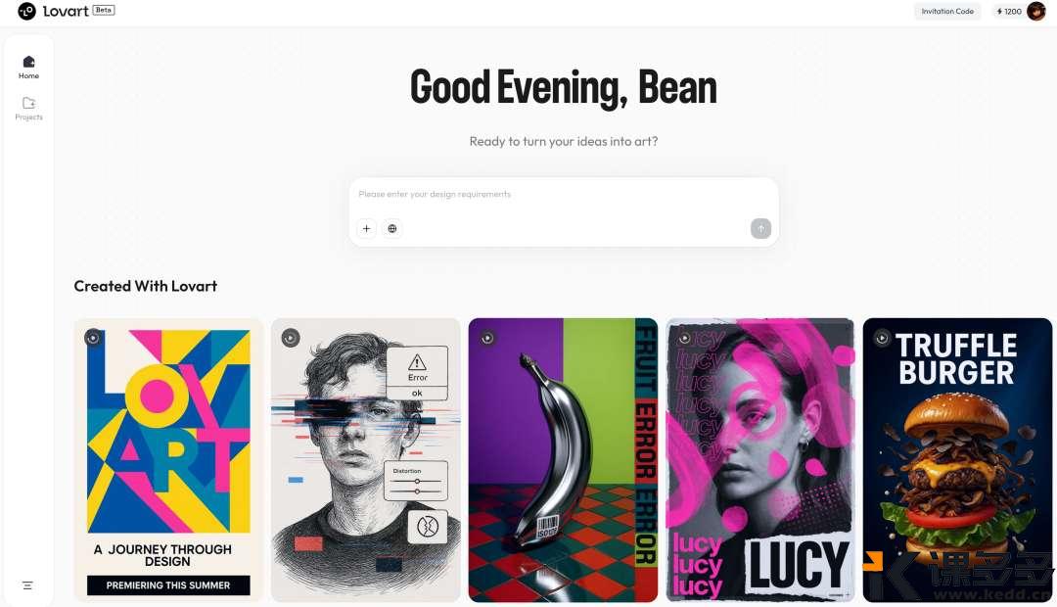Click play icon on Truffle Burger card

pyautogui.click(x=882, y=337)
